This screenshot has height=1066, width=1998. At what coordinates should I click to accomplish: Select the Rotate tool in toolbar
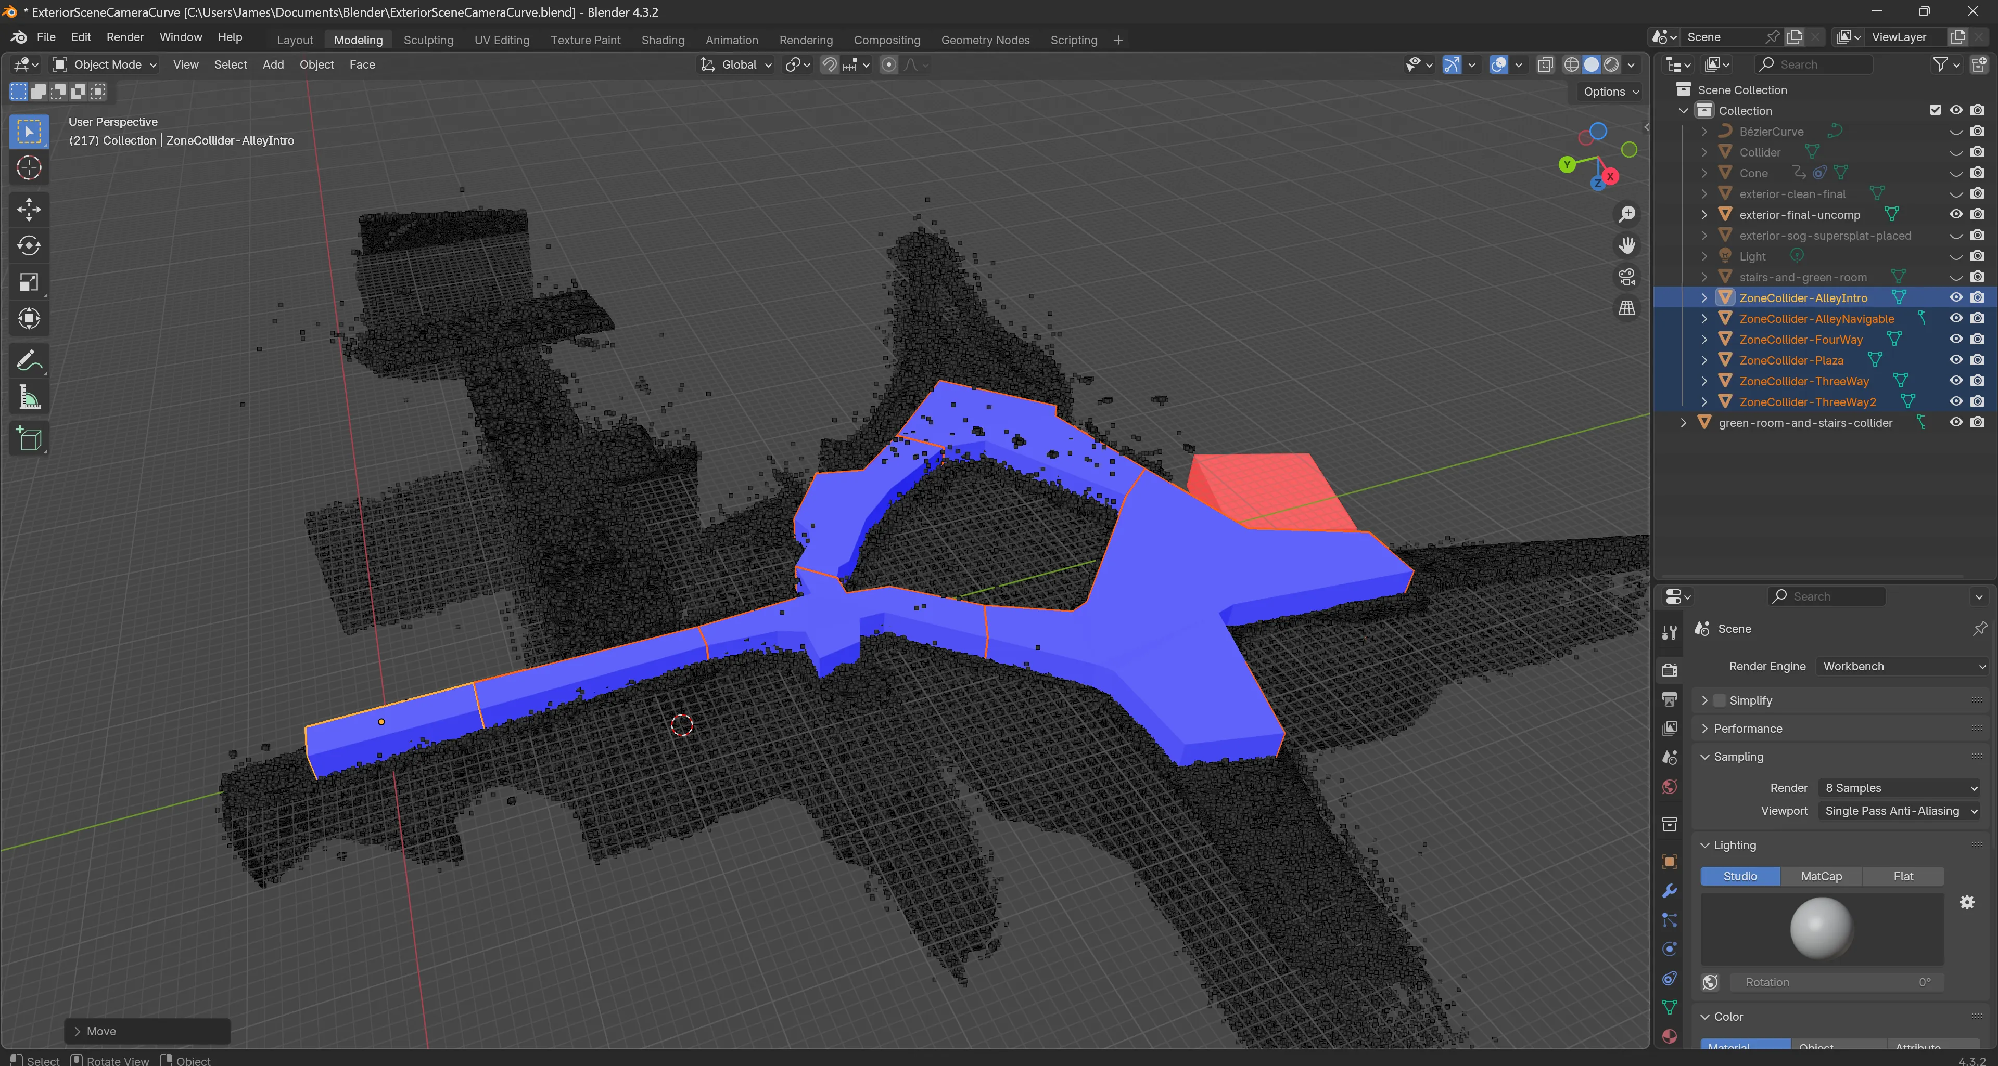click(x=29, y=245)
